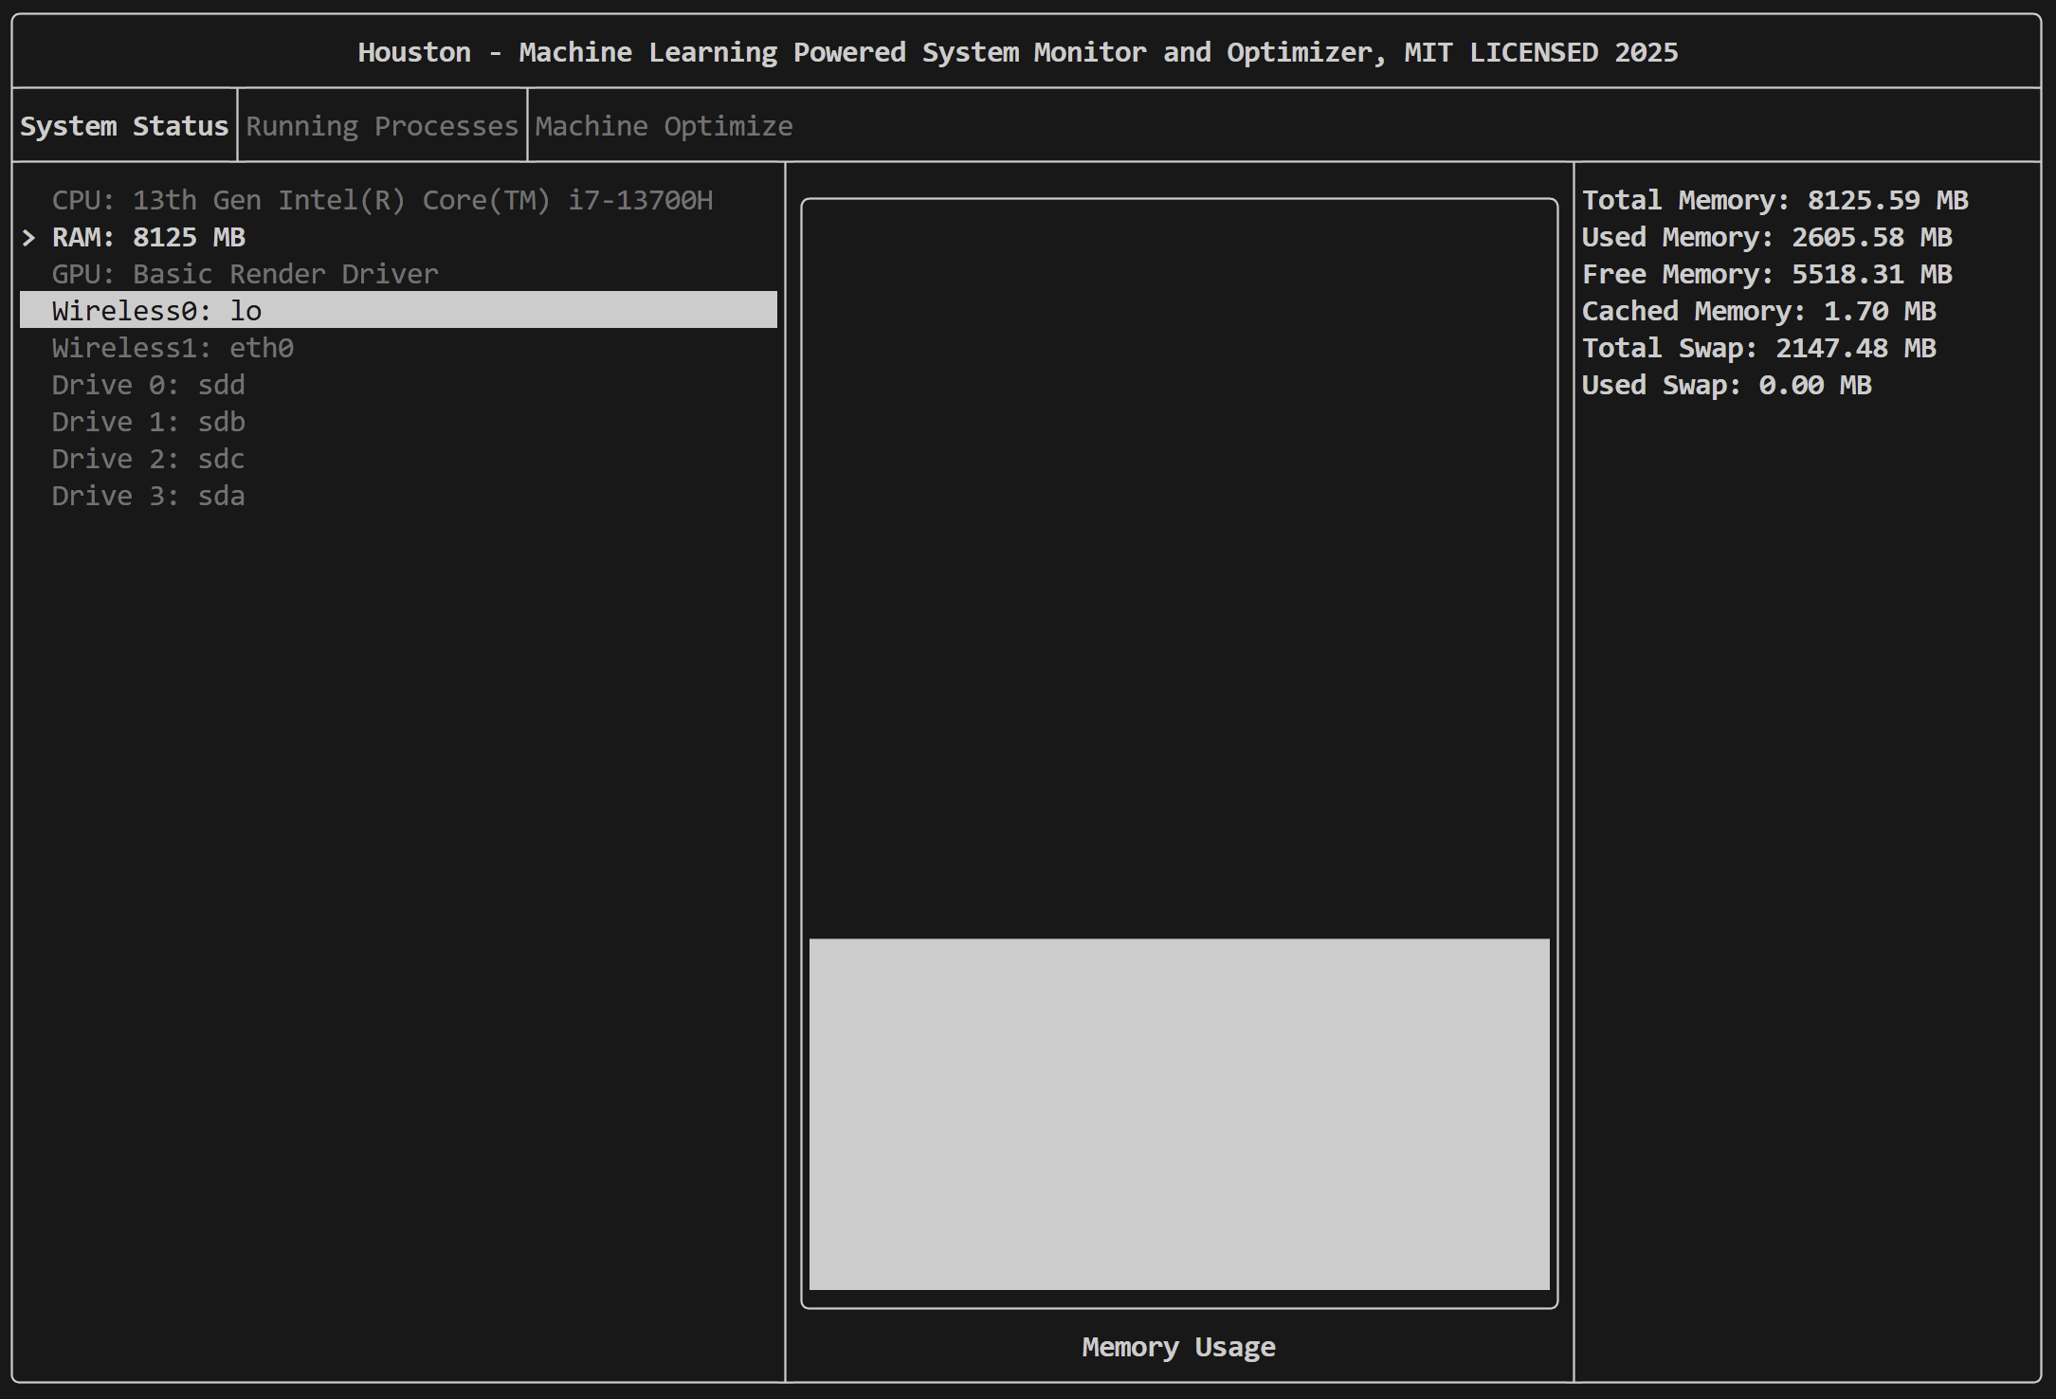Open the Machine Optimize tab

tap(664, 126)
